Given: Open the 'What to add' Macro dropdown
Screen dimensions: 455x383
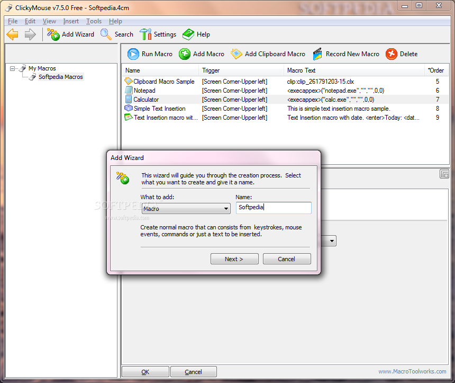Looking at the screenshot, I should coord(186,209).
